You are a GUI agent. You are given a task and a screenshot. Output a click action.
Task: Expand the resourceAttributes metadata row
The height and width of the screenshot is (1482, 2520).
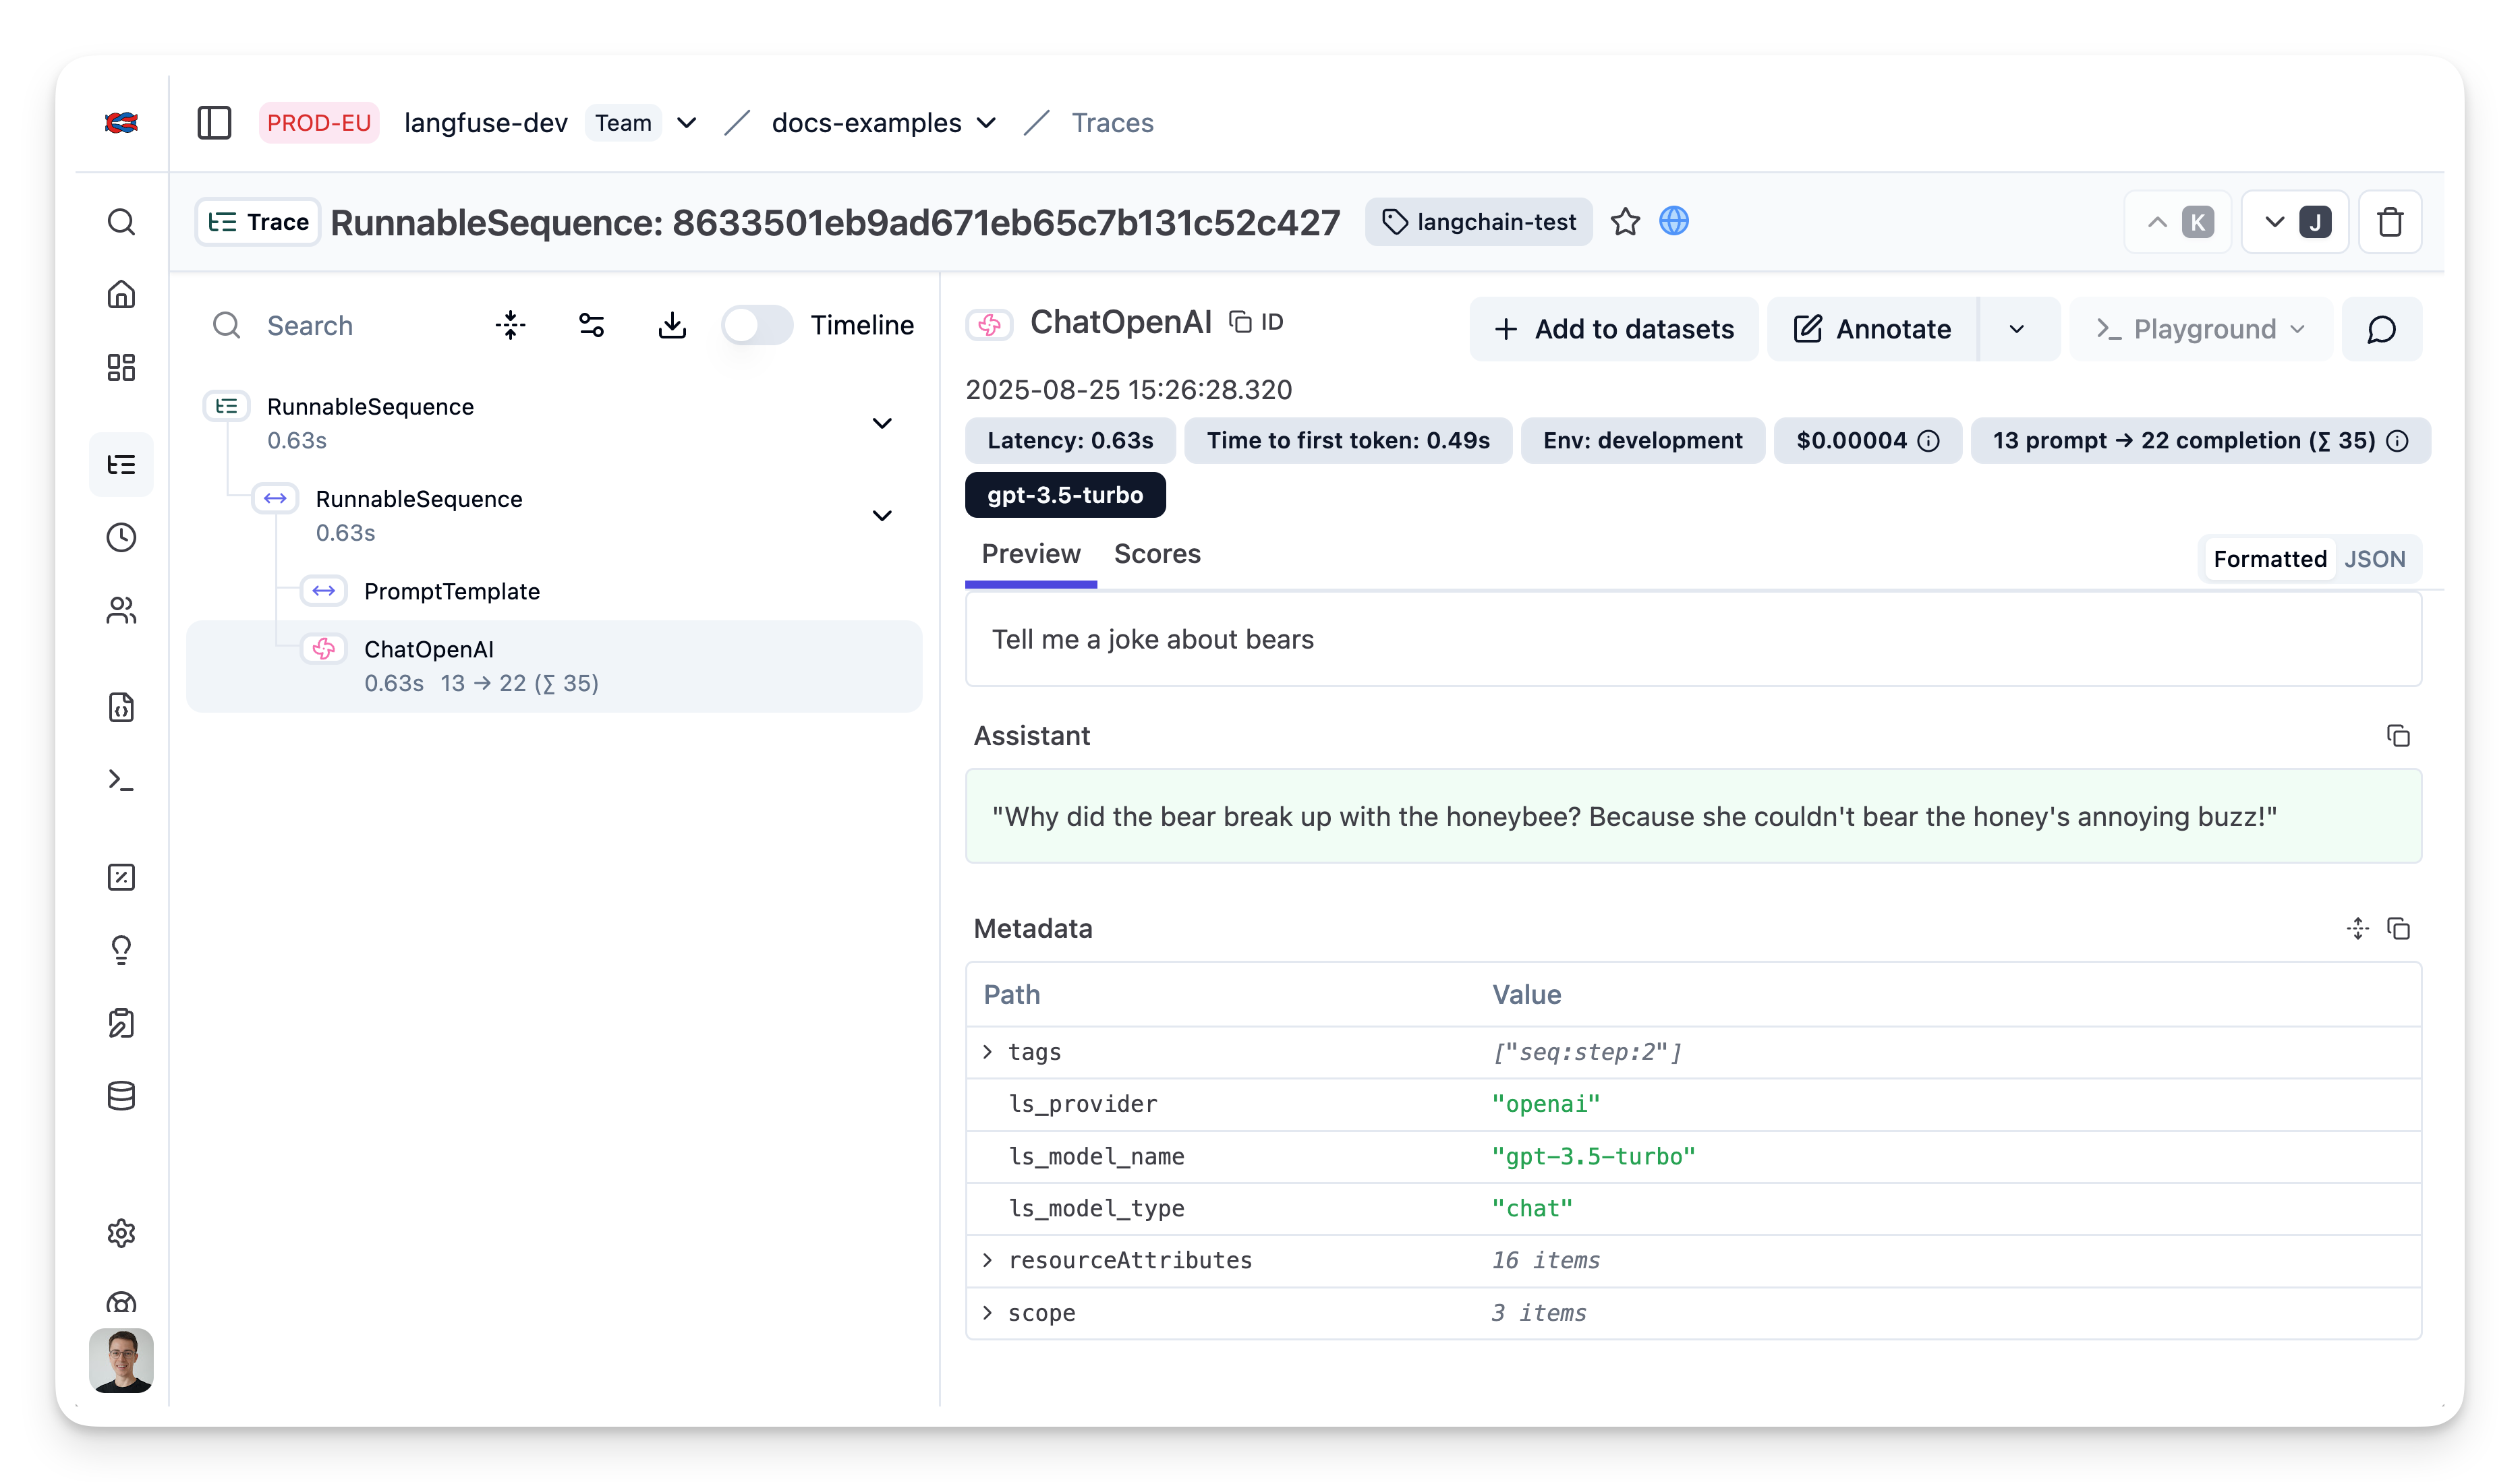tap(988, 1260)
